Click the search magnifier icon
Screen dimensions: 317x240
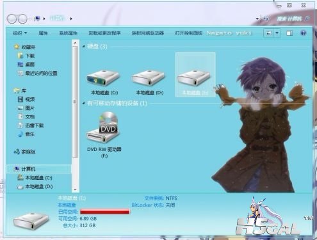(x=307, y=19)
